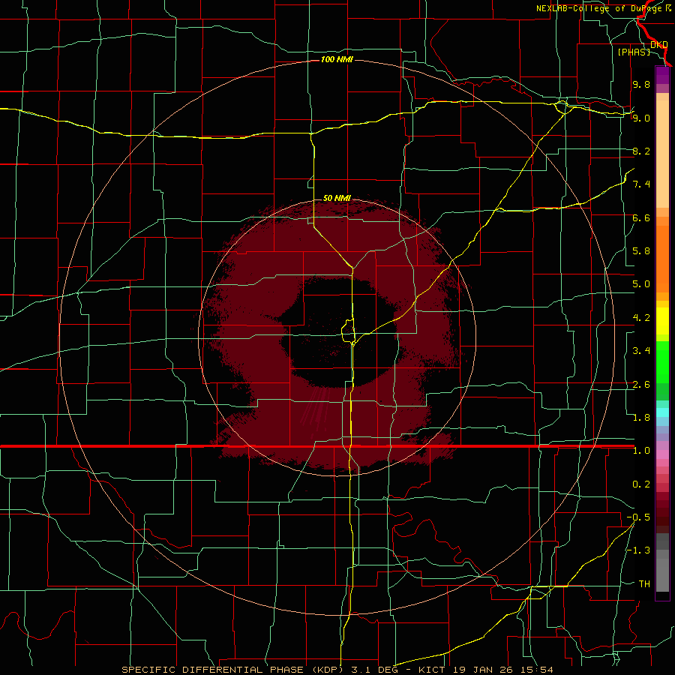The image size is (675, 675).
Task: Click the 100 NMI range ring label
Action: coord(337,59)
